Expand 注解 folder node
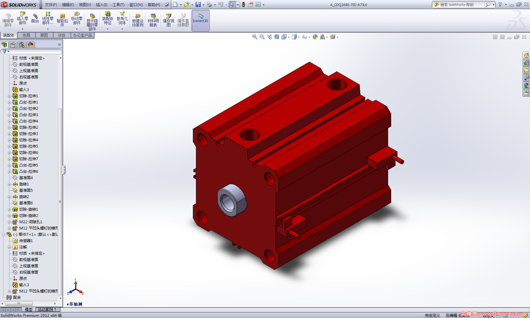Image resolution: width=530 pixels, height=318 pixels. pyautogui.click(x=9, y=247)
